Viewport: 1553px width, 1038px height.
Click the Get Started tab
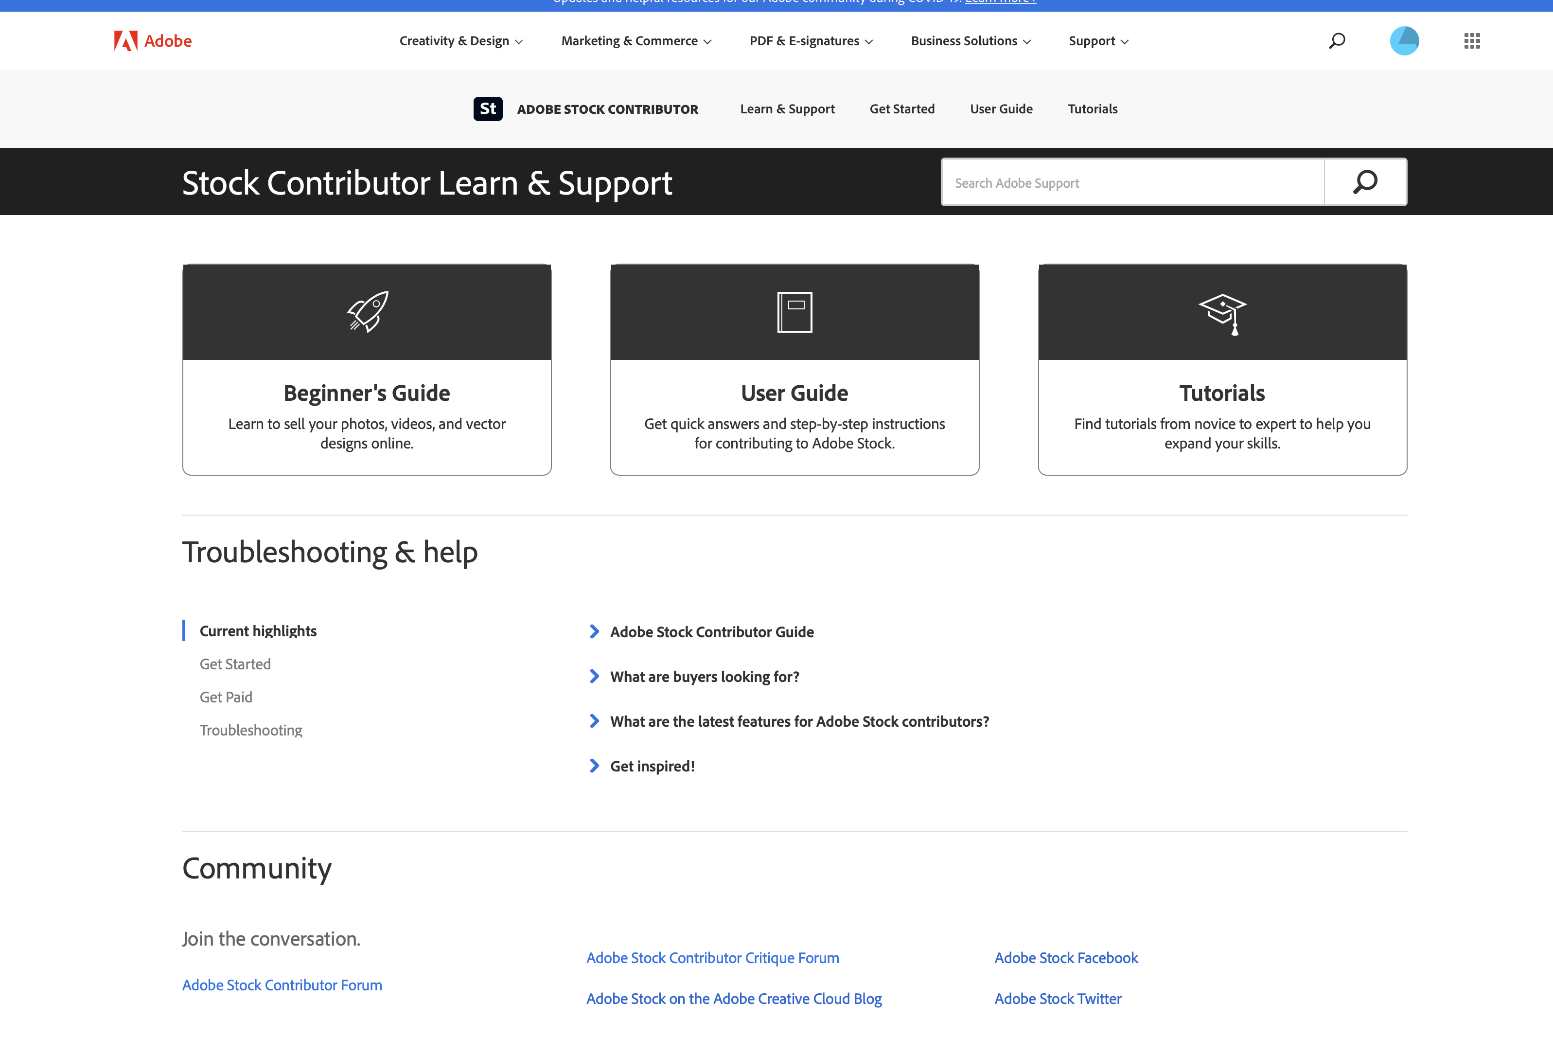pos(902,107)
